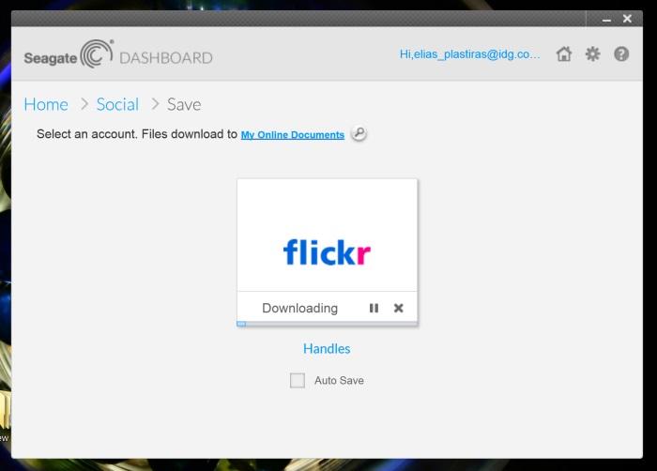
Task: Click the Downloading status text
Action: pos(300,308)
